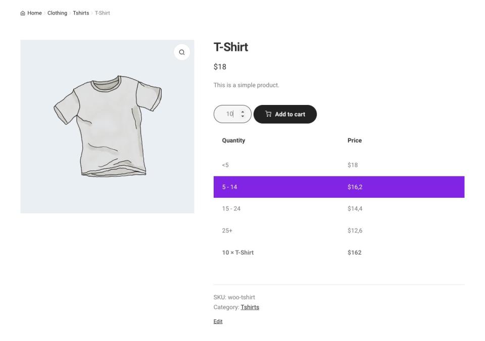Viewport: 485px width, 341px height.
Task: Click the Edit link
Action: coord(218,321)
